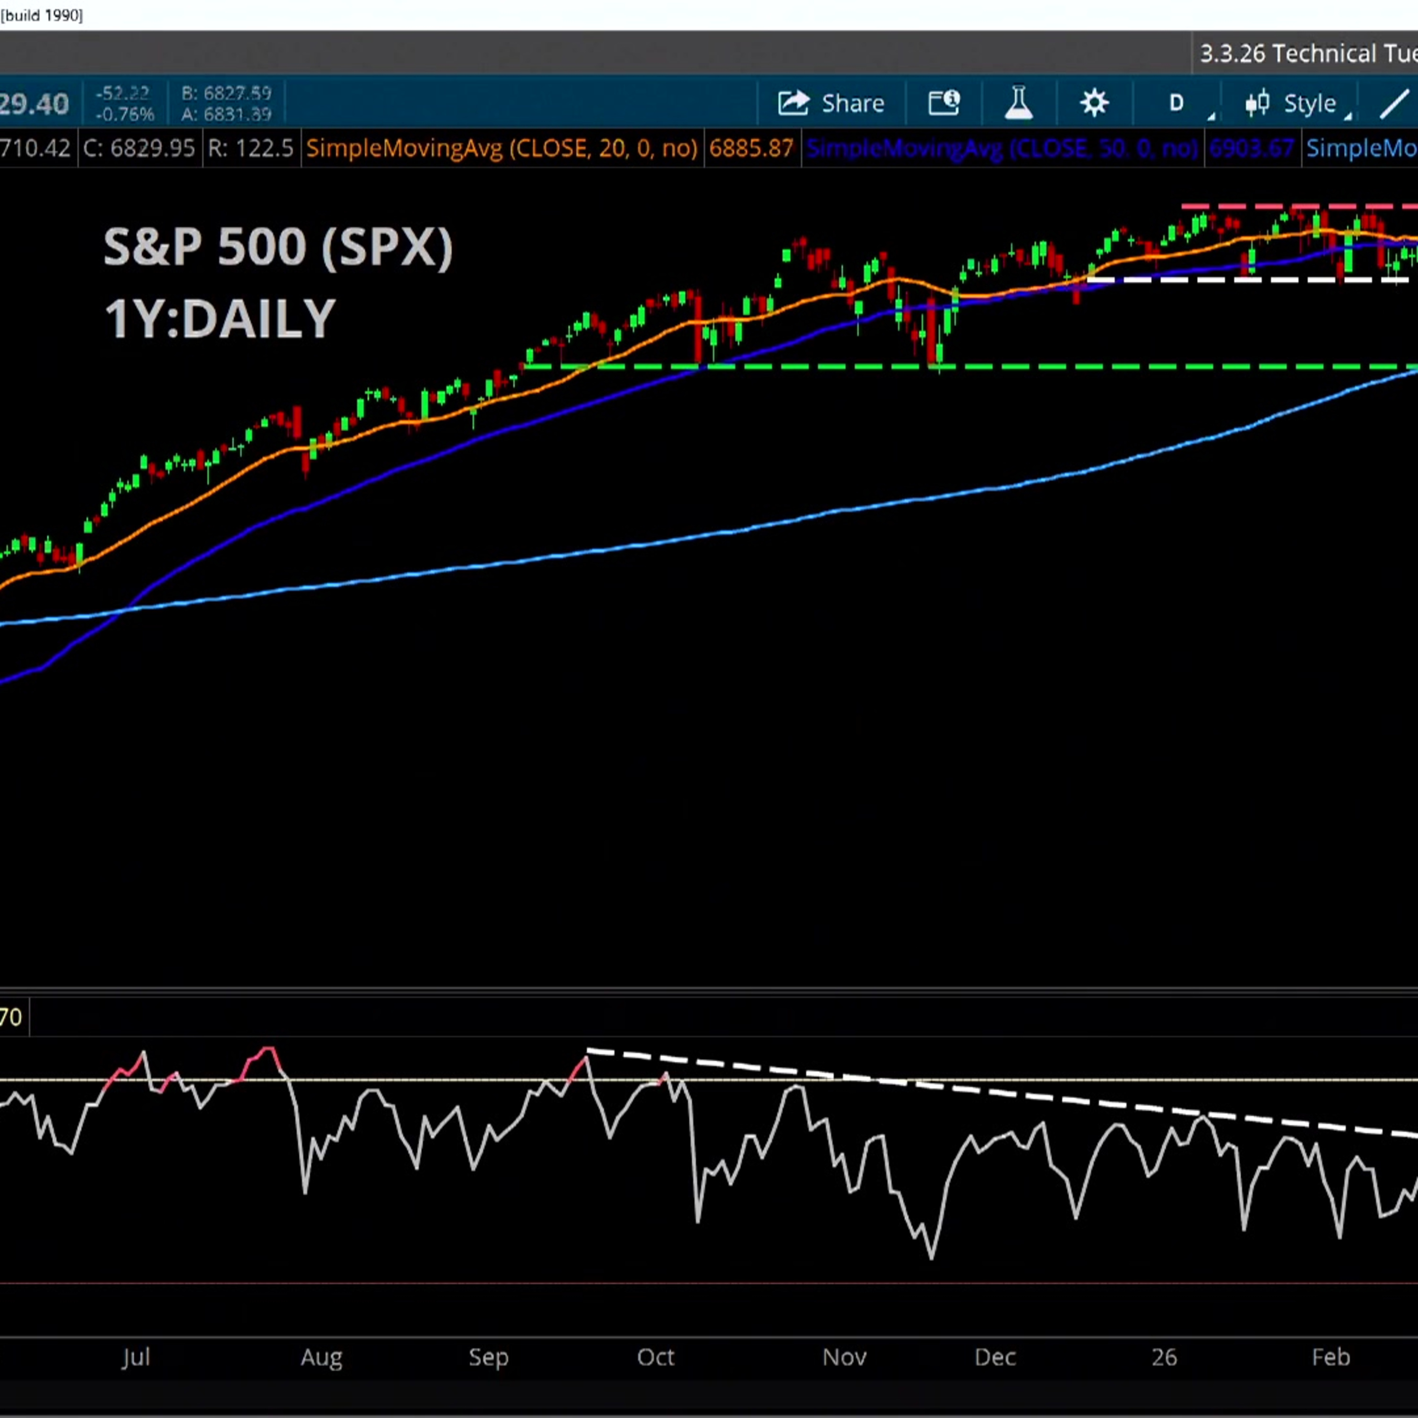The width and height of the screenshot is (1418, 1418).
Task: Open studies with the flask icon
Action: 1019,103
